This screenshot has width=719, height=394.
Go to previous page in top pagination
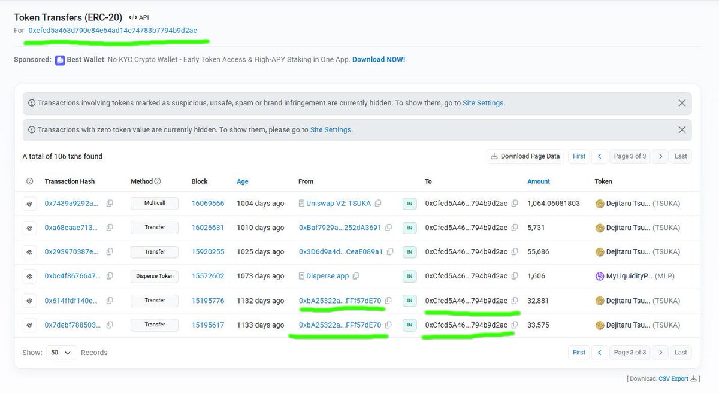(600, 156)
